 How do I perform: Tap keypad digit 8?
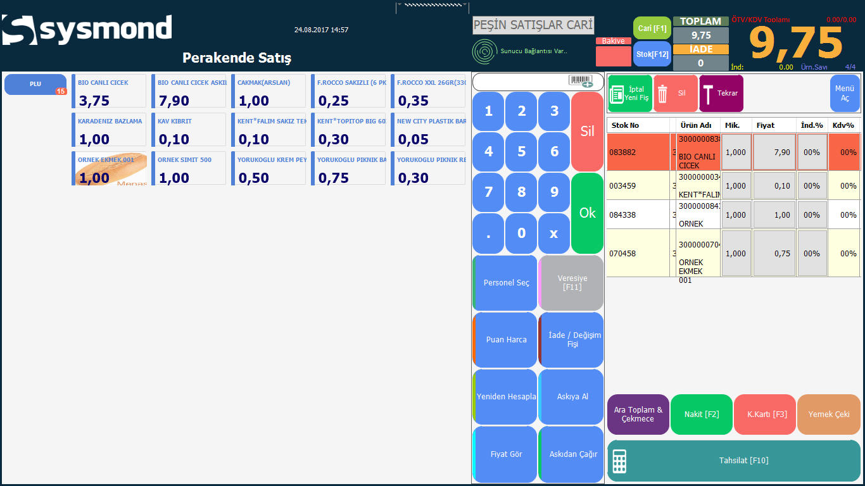pos(521,192)
